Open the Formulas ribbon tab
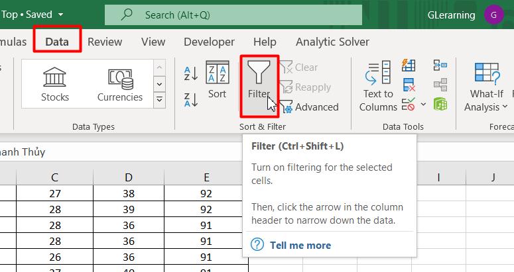This screenshot has height=272, width=514. pos(13,42)
